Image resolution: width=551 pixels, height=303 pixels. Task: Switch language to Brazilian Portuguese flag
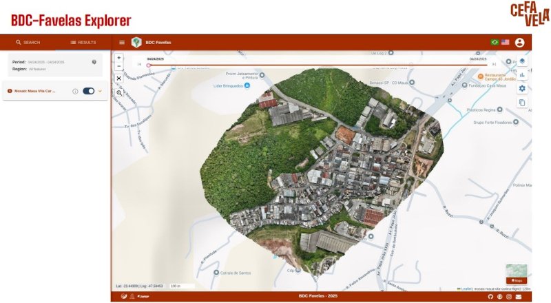pyautogui.click(x=495, y=43)
